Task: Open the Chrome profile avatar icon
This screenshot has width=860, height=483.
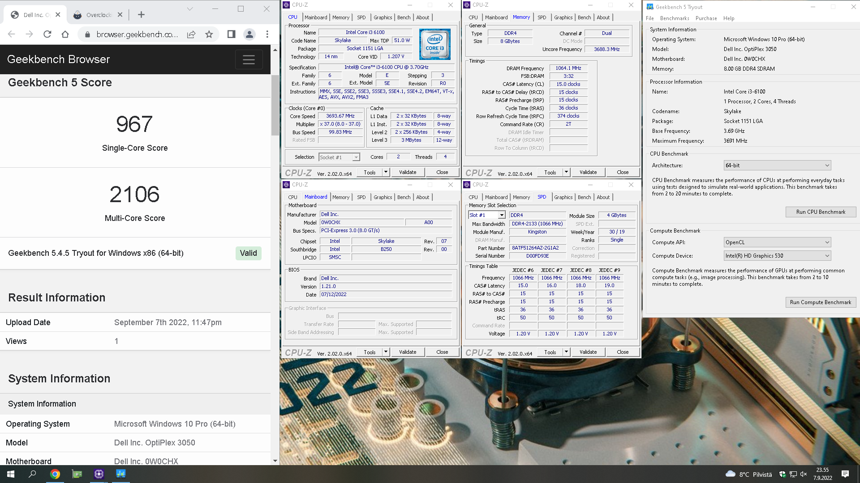Action: (x=249, y=34)
